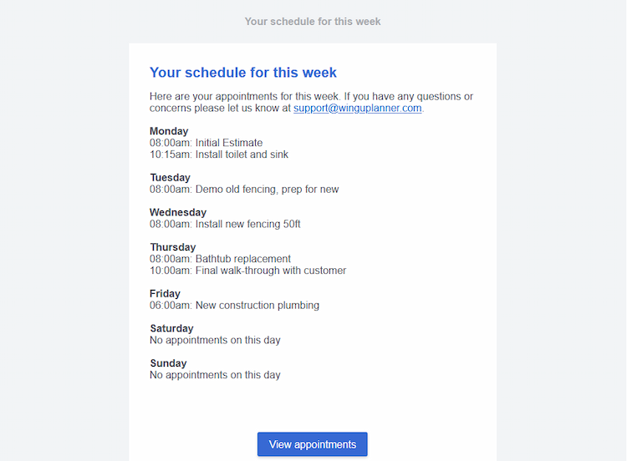Click the gray preheader text at top
This screenshot has height=461, width=627.
click(313, 22)
